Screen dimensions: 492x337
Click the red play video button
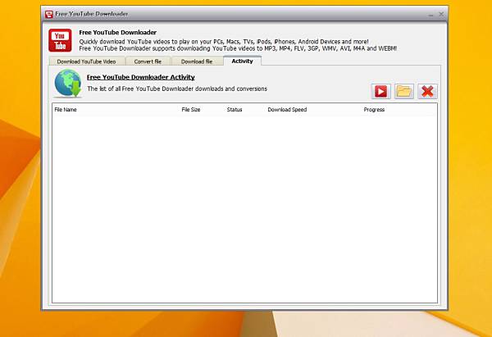[x=381, y=91]
